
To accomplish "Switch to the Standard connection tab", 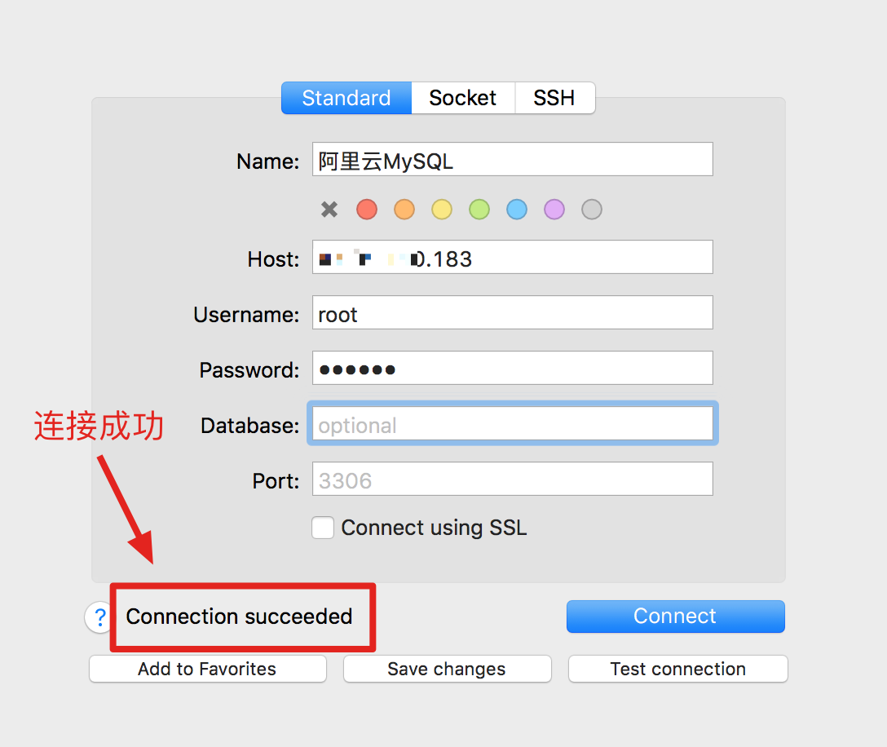I will (346, 98).
